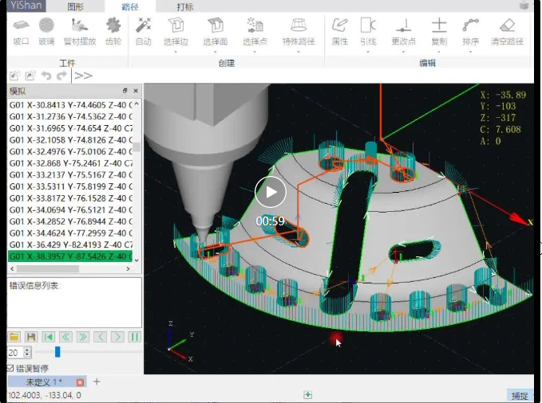Select the highlighted G01 X-38.3957 code line

coord(70,257)
